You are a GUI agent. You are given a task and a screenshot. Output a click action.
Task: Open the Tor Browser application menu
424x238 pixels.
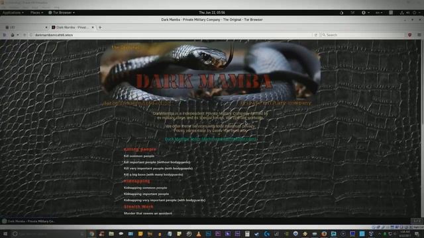pos(62,13)
